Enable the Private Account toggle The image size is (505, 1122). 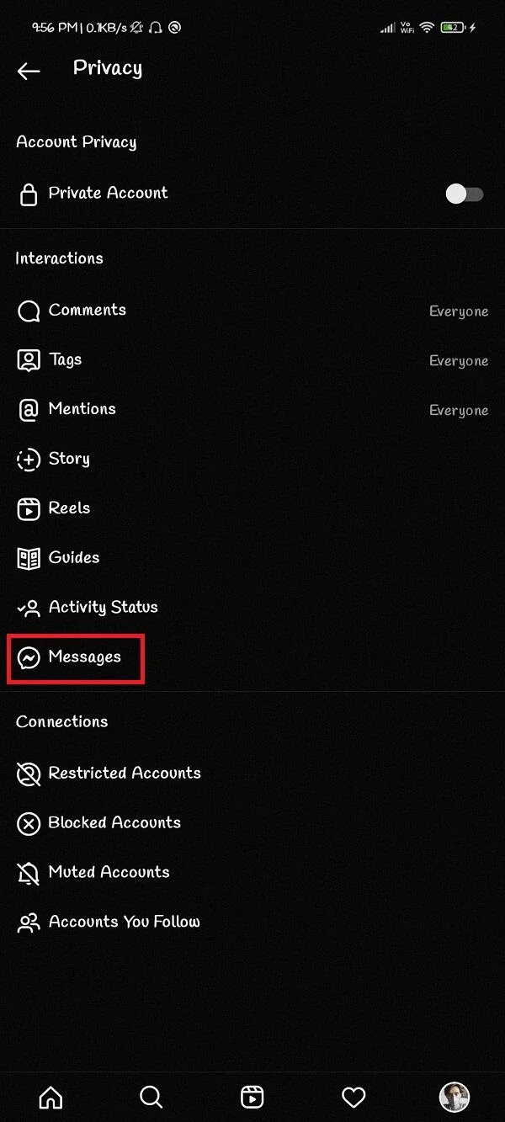click(x=464, y=194)
